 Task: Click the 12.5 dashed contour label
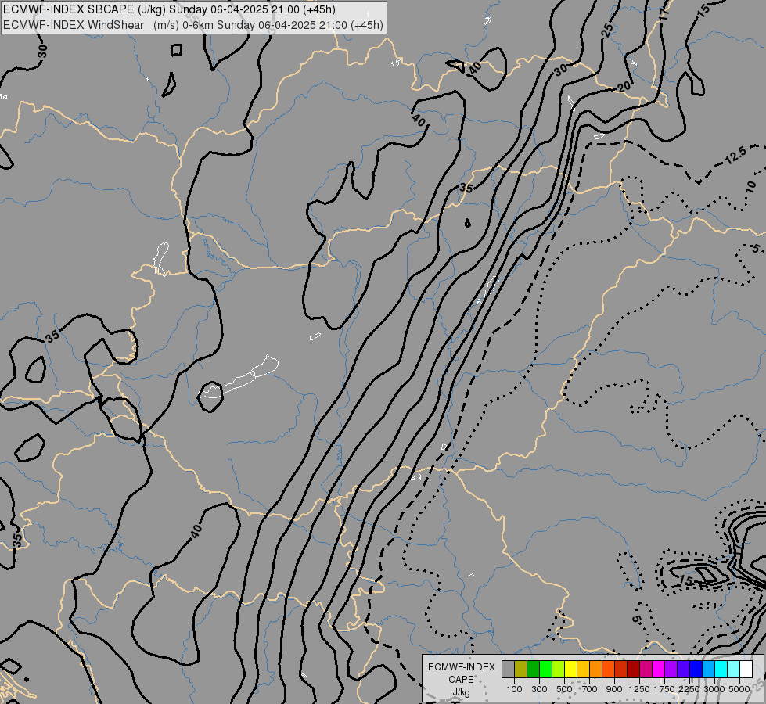(735, 155)
